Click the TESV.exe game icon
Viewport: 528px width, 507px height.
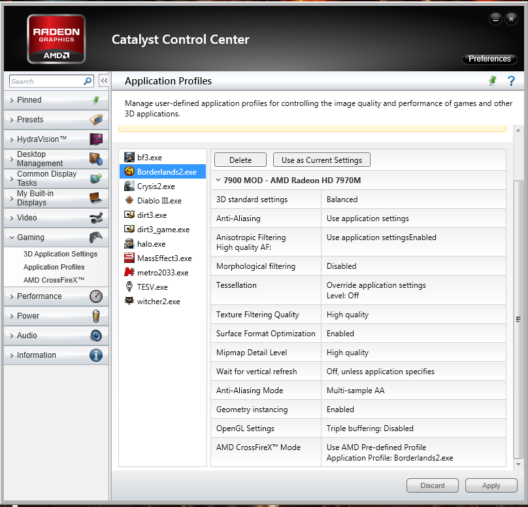129,287
